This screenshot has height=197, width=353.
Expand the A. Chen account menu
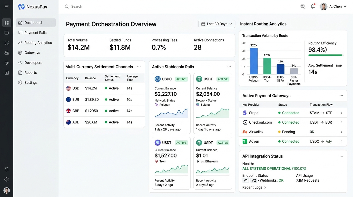(x=333, y=6)
